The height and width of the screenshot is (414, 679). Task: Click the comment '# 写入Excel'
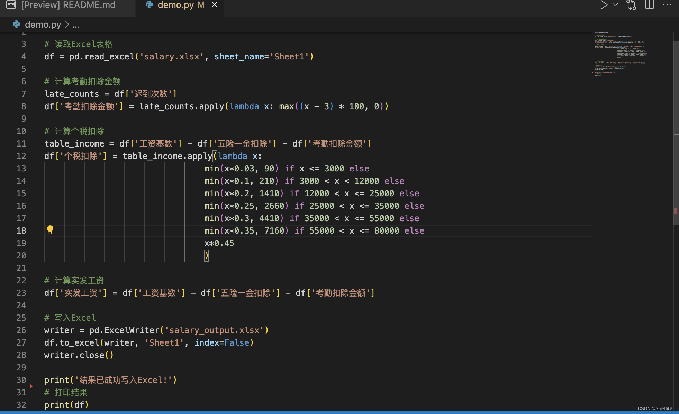tap(70, 318)
